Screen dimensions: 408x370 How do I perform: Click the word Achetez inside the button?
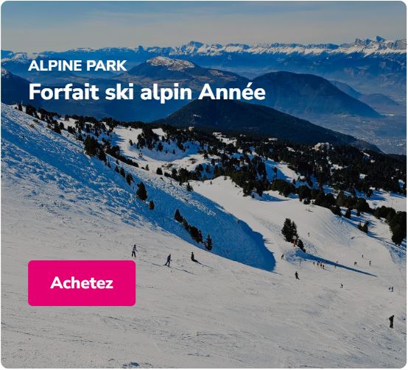point(82,283)
